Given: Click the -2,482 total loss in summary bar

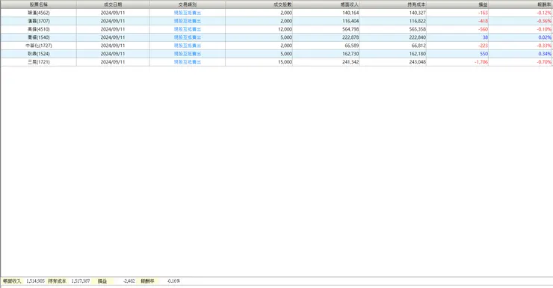Looking at the screenshot, I should pyautogui.click(x=129, y=281).
